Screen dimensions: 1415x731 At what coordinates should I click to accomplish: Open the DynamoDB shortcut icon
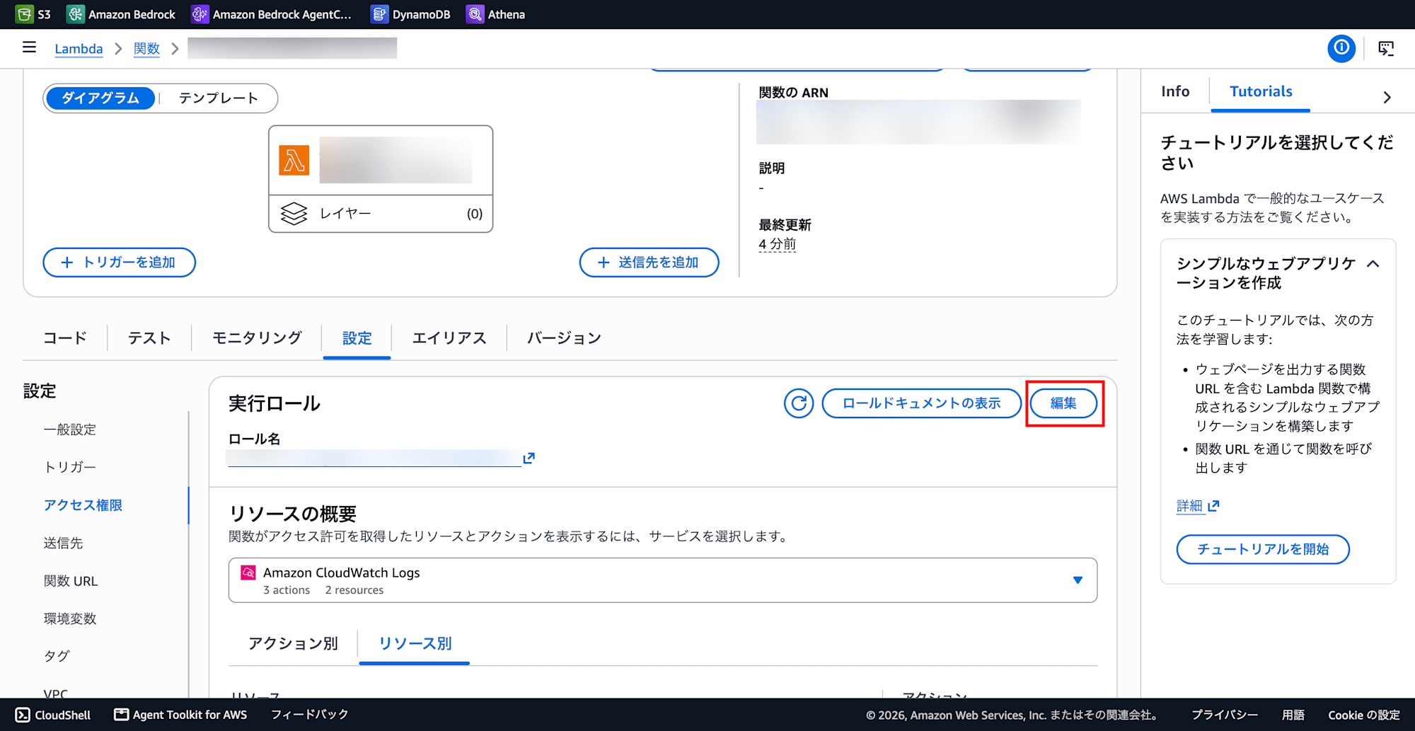coord(379,14)
